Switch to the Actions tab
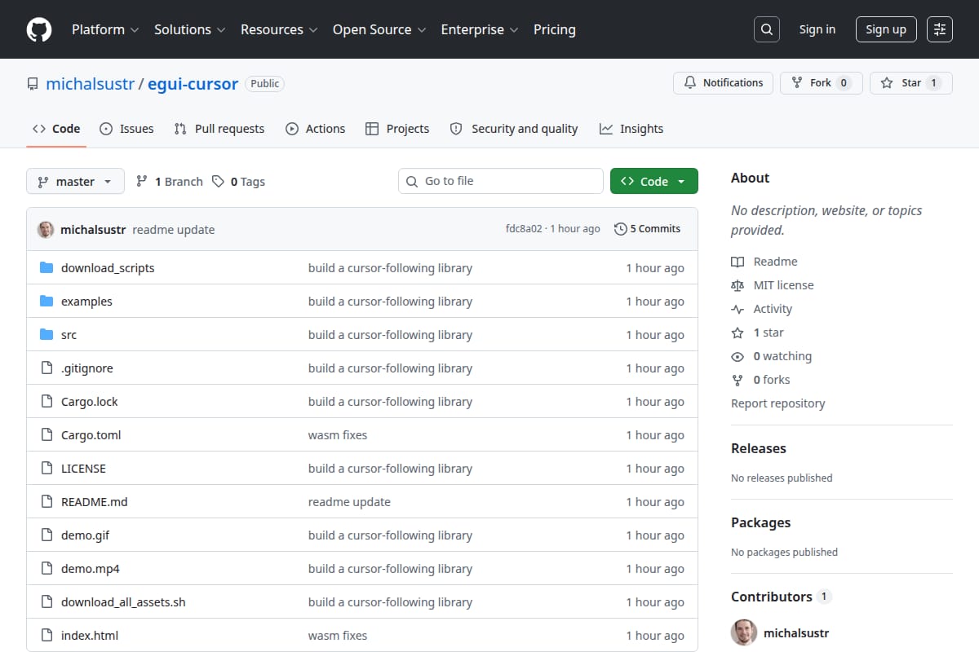The image size is (979, 652). coord(316,129)
